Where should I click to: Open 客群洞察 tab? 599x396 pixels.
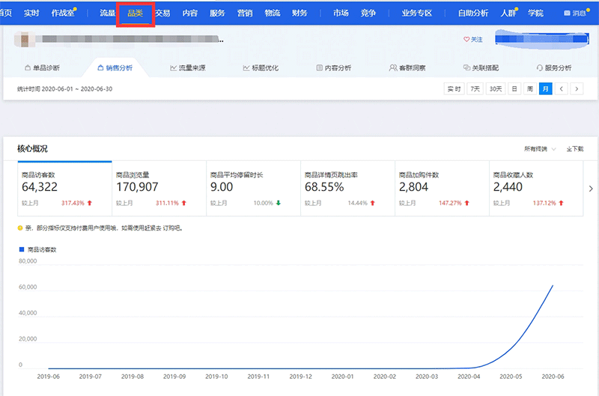[x=407, y=68]
